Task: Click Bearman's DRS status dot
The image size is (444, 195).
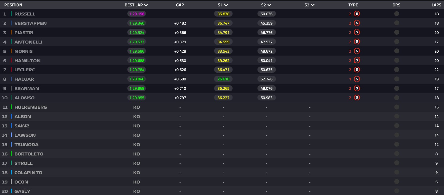Action: coord(397,88)
